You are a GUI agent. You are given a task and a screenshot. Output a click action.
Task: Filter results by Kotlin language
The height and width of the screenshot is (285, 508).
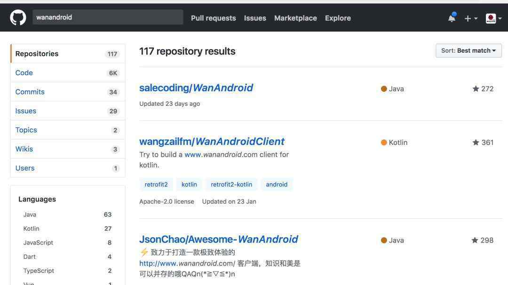(x=67, y=229)
